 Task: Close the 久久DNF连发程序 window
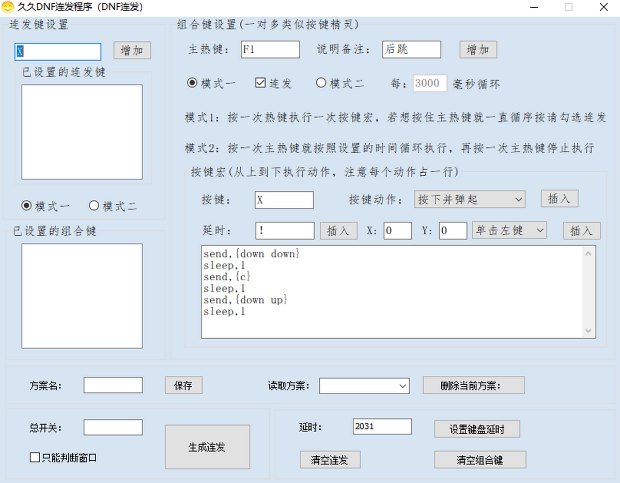(603, 7)
